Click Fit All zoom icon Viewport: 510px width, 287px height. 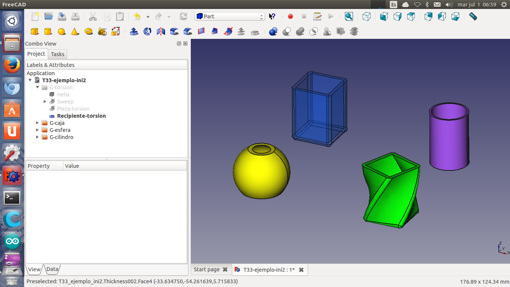[x=349, y=16]
